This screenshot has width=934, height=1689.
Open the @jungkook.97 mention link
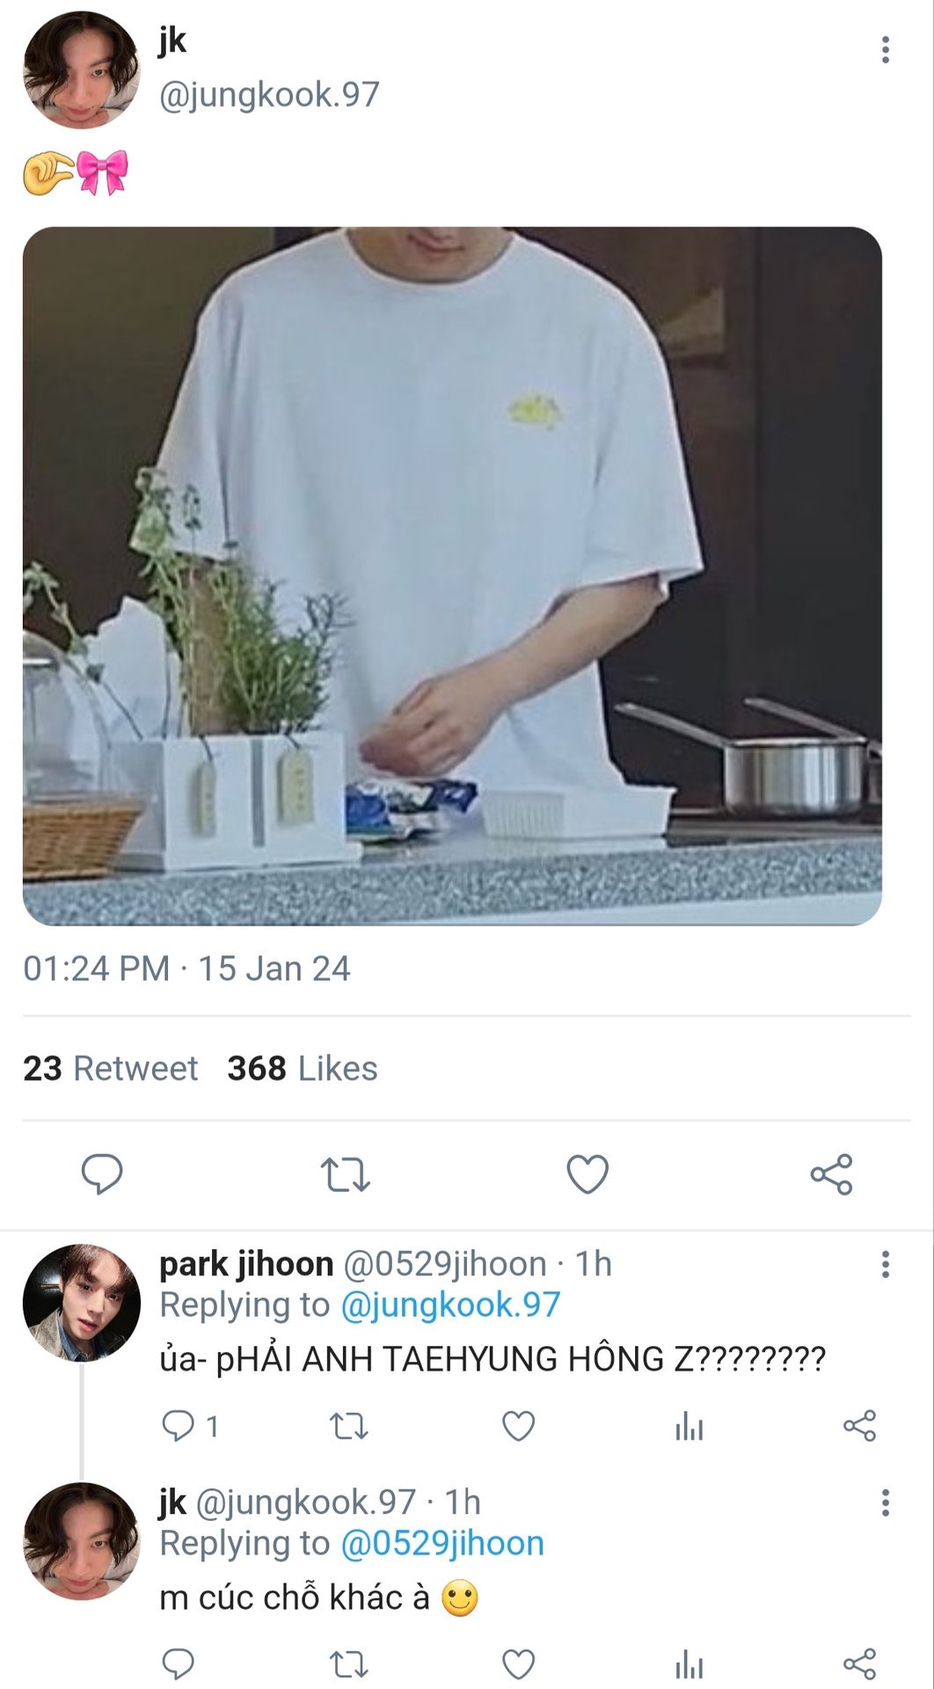coord(449,1305)
